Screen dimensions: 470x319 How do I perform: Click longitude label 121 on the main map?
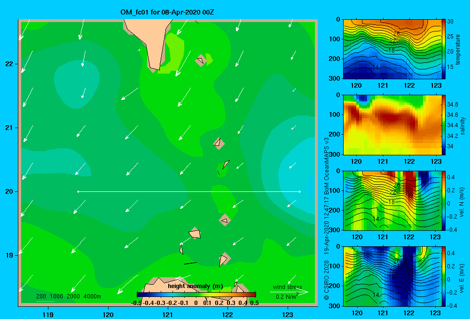[x=168, y=314]
